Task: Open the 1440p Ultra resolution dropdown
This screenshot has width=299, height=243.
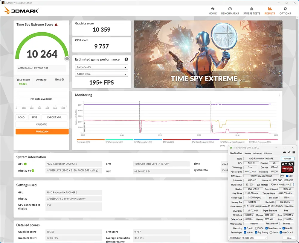Action: (101, 74)
